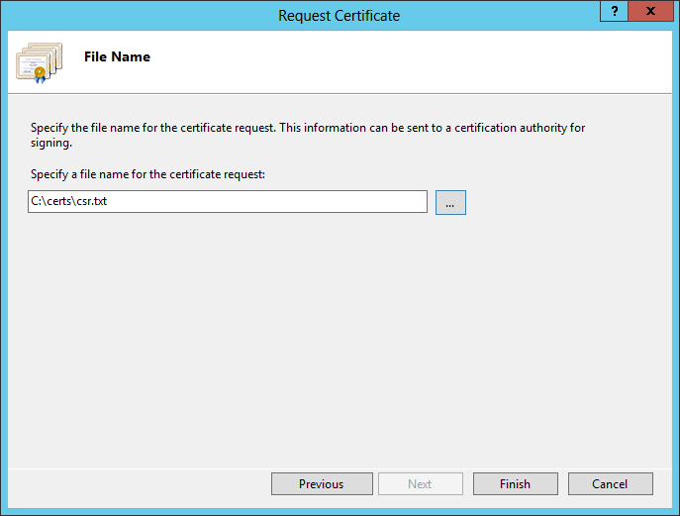Click the bold File Name heading
The width and height of the screenshot is (680, 516).
(117, 56)
